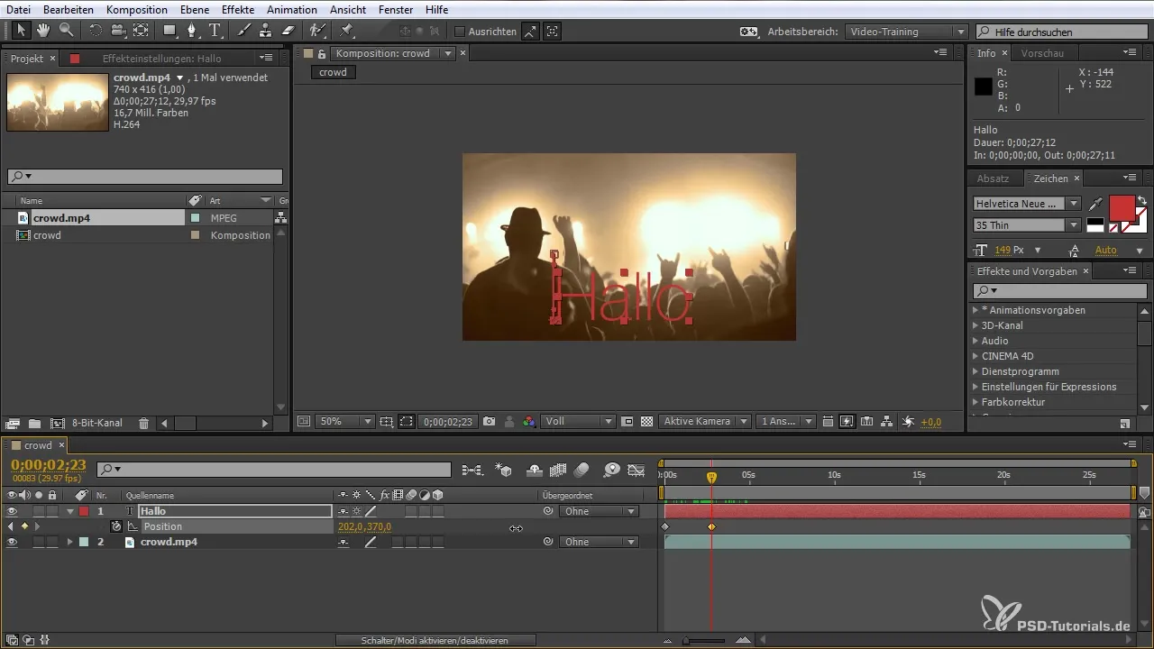Click the crowd breadcrumb button in viewer
The image size is (1154, 649).
tap(333, 72)
